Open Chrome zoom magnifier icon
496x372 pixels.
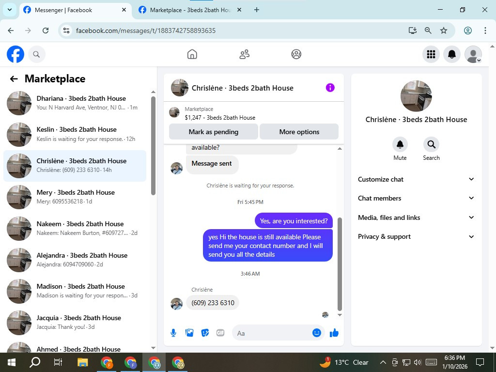[x=428, y=31]
